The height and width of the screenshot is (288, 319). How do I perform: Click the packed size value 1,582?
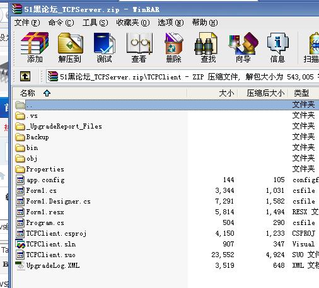(x=275, y=201)
